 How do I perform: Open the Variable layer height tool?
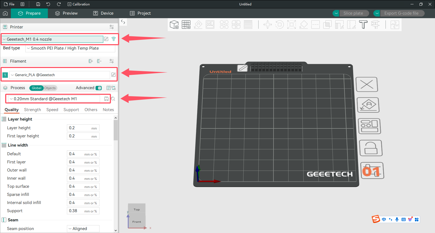tap(248, 25)
